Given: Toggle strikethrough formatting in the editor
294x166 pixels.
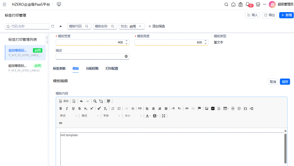Looking at the screenshot, I should click(80, 108).
